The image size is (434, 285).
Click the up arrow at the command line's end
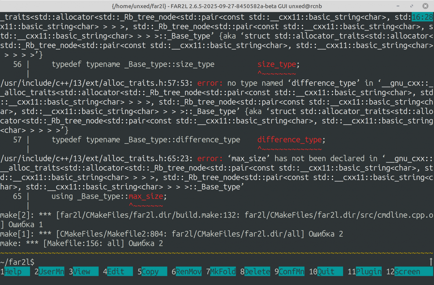click(431, 262)
